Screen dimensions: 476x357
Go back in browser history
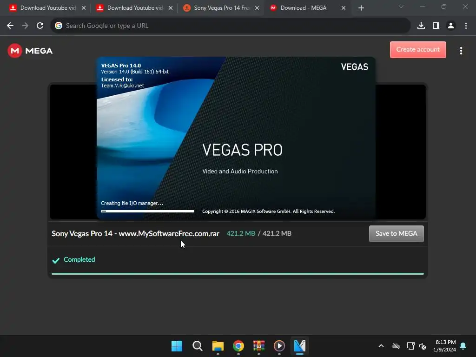(10, 26)
